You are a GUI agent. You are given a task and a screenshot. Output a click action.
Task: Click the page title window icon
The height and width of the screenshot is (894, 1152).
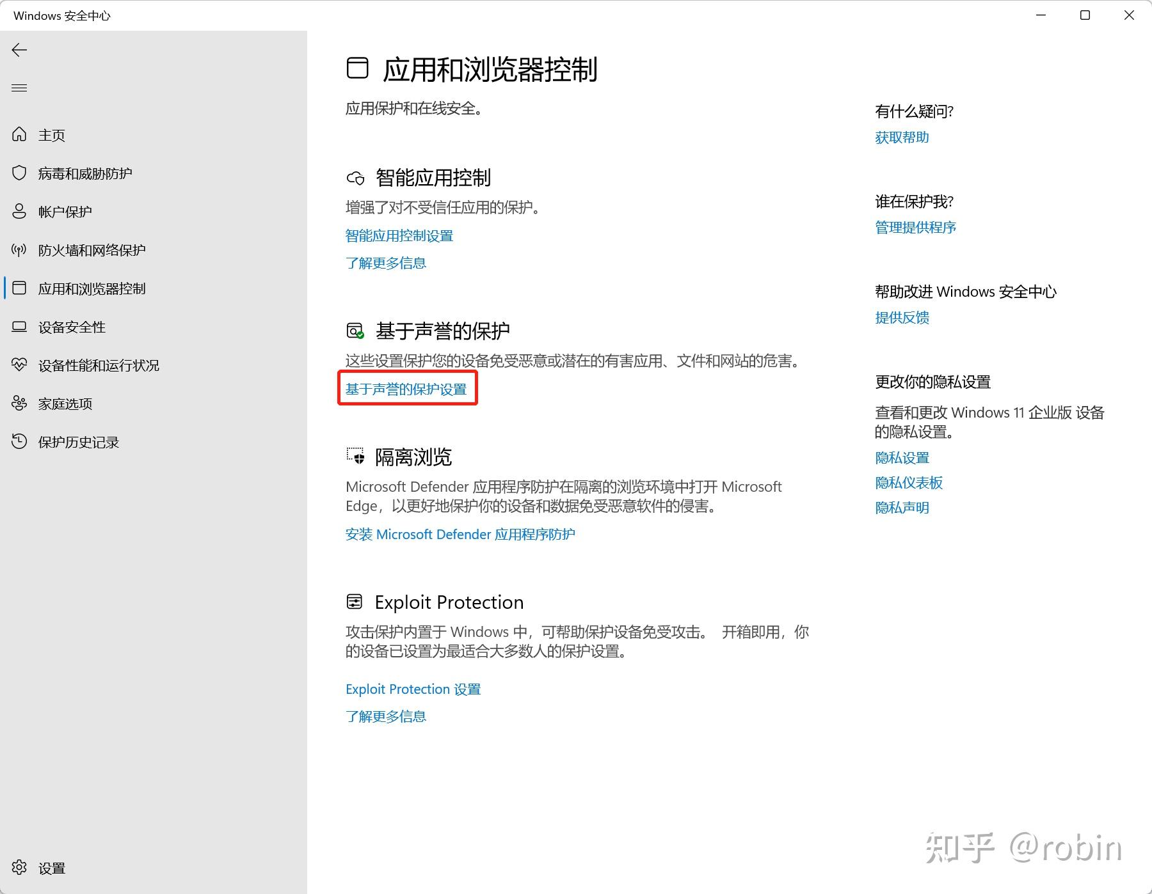(x=357, y=68)
